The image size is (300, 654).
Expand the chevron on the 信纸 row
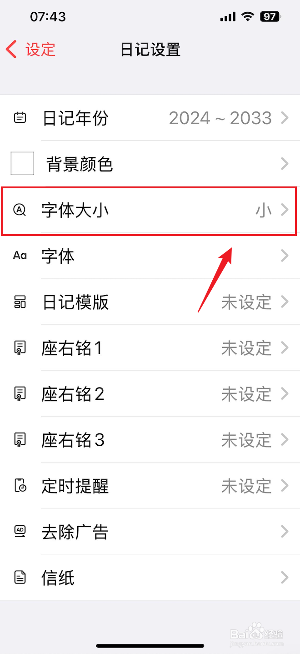(285, 578)
